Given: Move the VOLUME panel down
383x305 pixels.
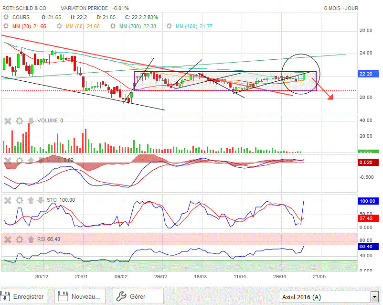Looking at the screenshot, I should point(31,120).
